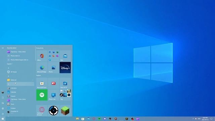This screenshot has width=215, height=121.
Task: Open the Photos tile
Action: pos(53,68)
